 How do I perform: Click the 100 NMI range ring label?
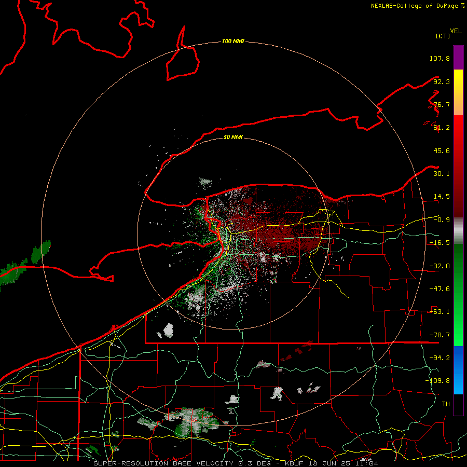pyautogui.click(x=233, y=41)
